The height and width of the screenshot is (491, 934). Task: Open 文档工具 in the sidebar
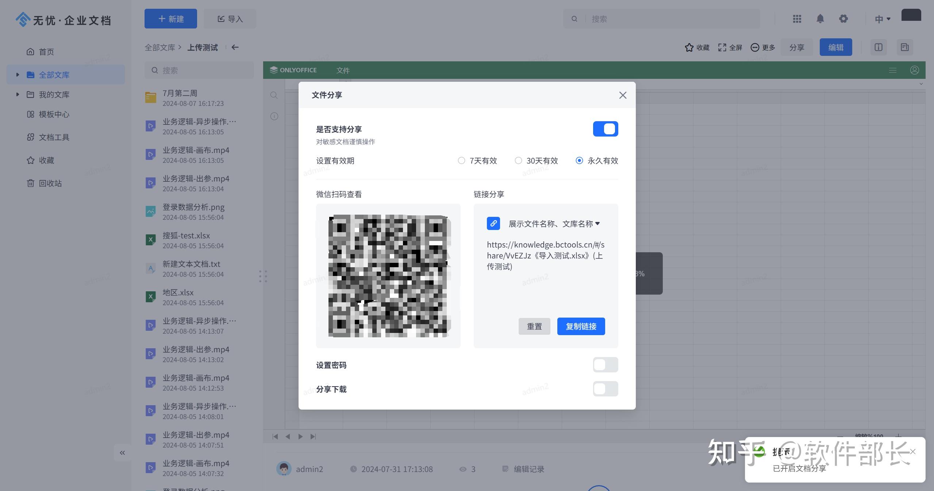(48, 137)
